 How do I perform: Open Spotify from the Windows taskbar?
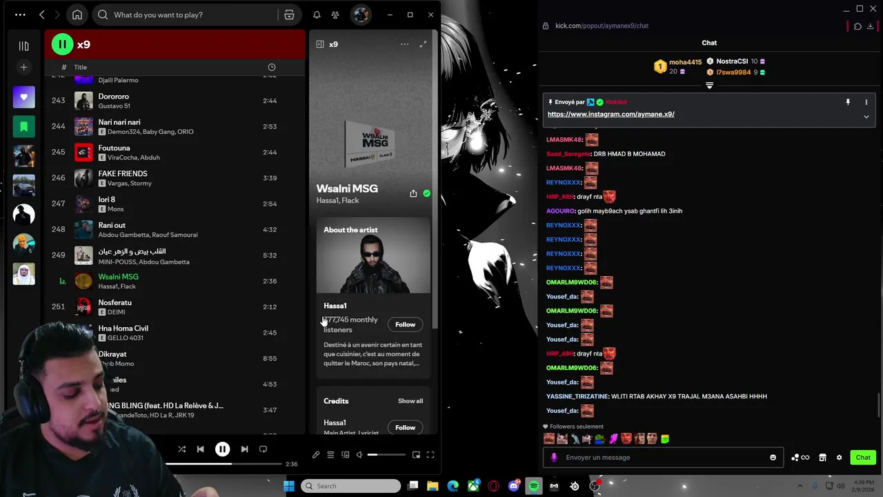pos(534,486)
